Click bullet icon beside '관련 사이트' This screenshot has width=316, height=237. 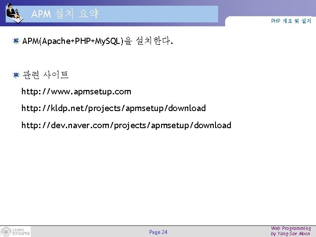[x=16, y=75]
